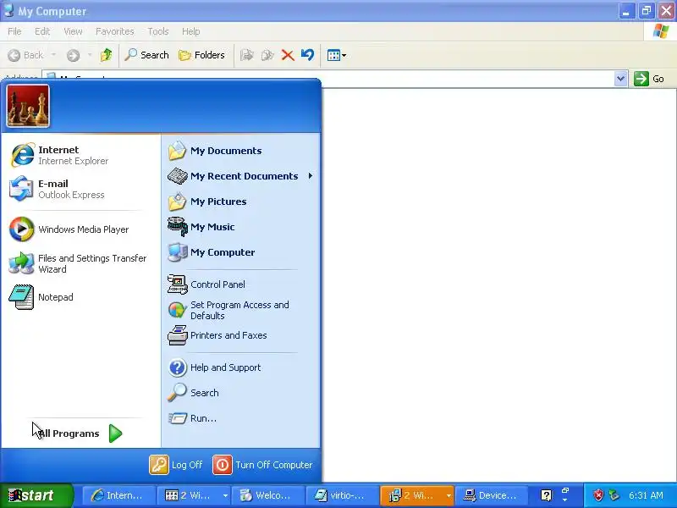Click the Up folder toolbar icon
The image size is (677, 508).
107,55
